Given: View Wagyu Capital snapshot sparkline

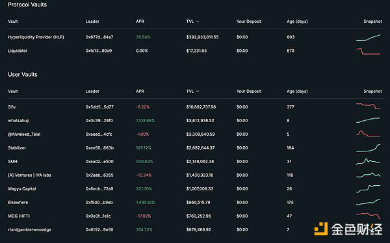Looking at the screenshot, I should coord(368,189).
